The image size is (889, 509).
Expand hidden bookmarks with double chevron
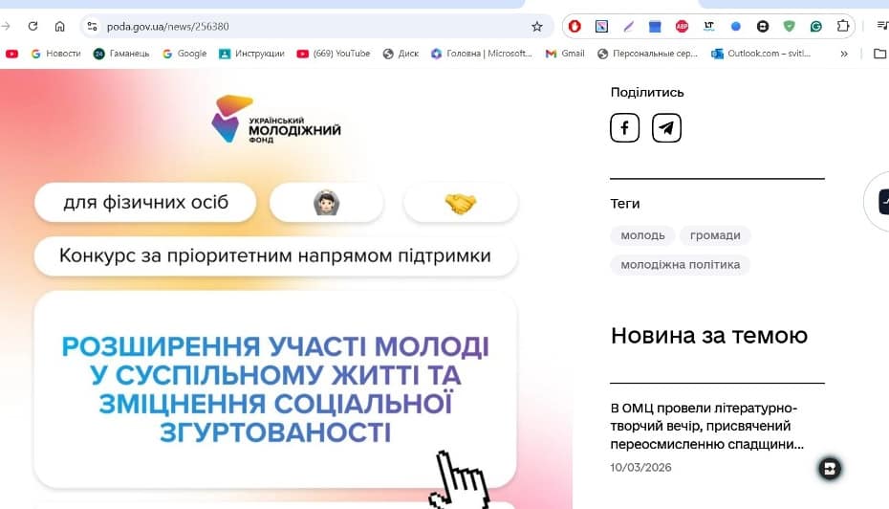click(844, 54)
